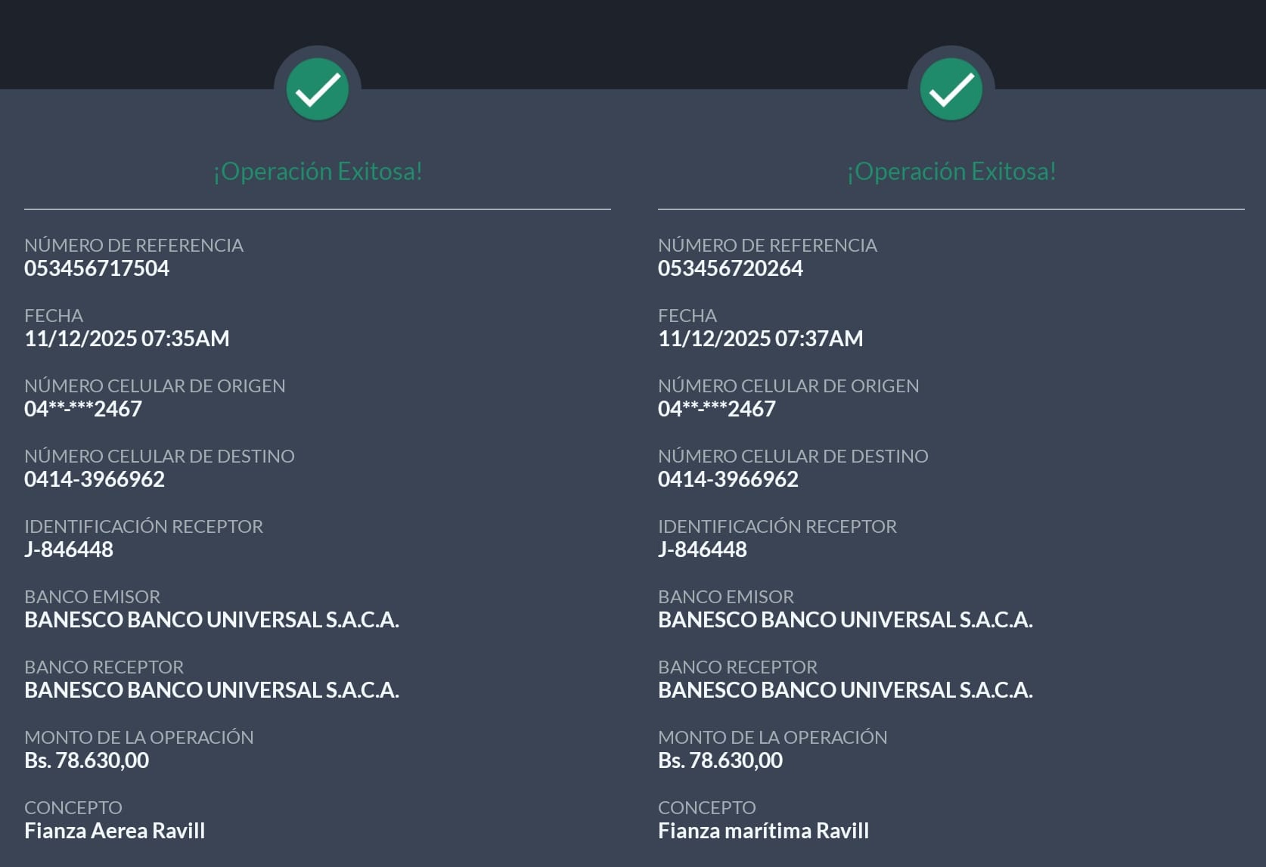Click the FECHA label above 07:37AM date
The height and width of the screenshot is (867, 1266).
687,316
